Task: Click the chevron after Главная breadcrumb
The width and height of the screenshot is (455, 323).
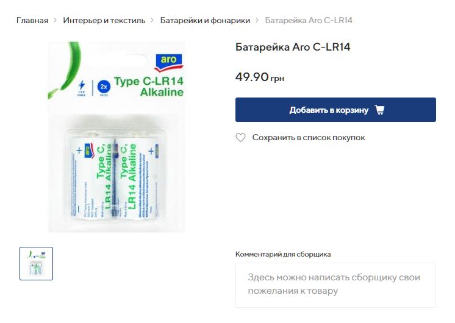Action: [55, 20]
